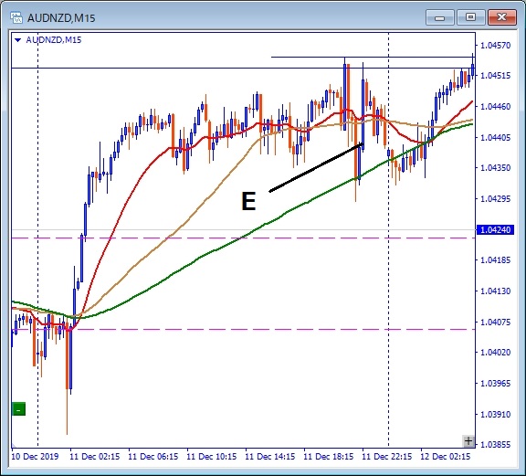
Task: Minimize the AUDNZD chart window
Action: [x=440, y=16]
